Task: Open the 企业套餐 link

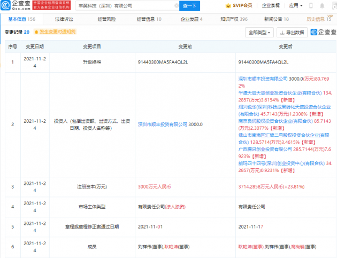Action: coord(271,6)
